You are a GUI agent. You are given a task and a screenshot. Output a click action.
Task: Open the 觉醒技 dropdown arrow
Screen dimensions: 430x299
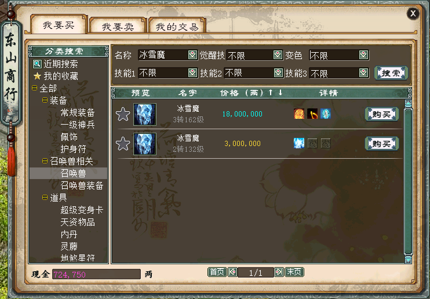point(278,55)
